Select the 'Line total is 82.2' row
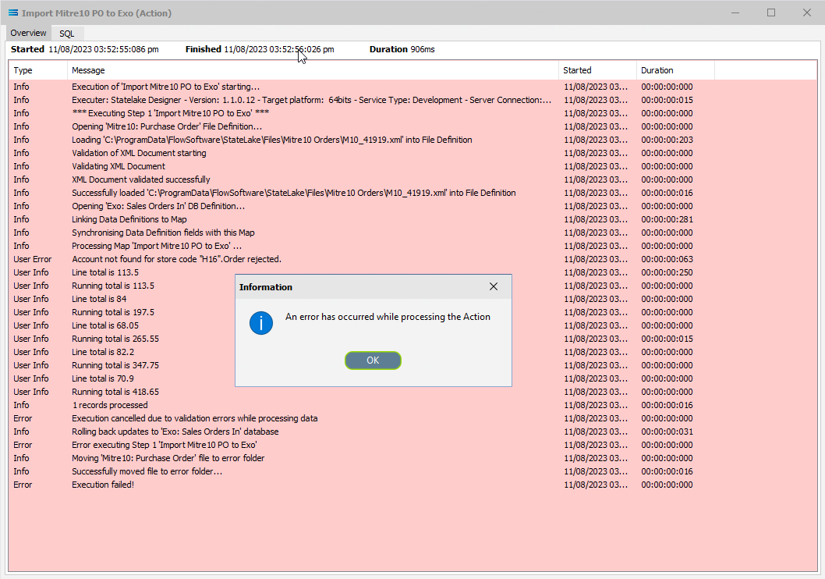Image resolution: width=825 pixels, height=579 pixels. [x=412, y=352]
